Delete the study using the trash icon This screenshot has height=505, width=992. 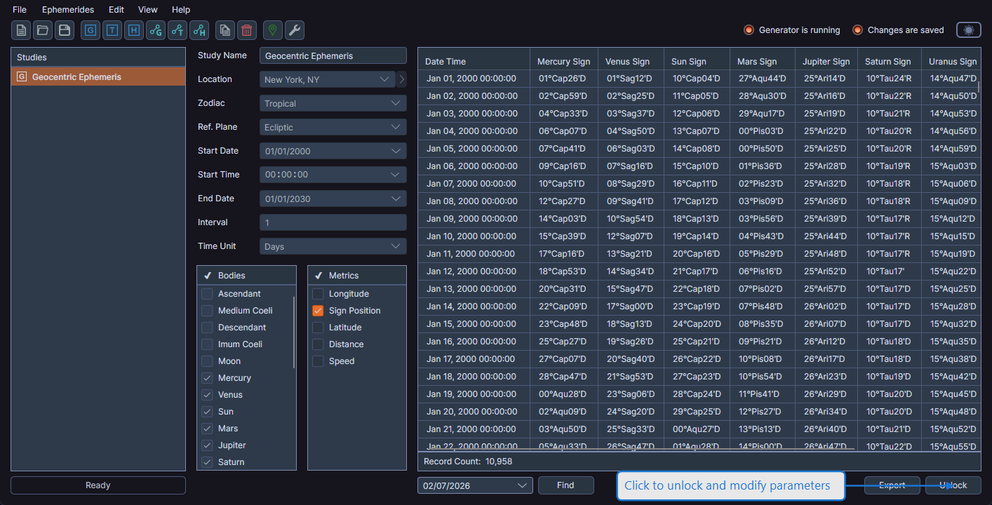pyautogui.click(x=246, y=30)
